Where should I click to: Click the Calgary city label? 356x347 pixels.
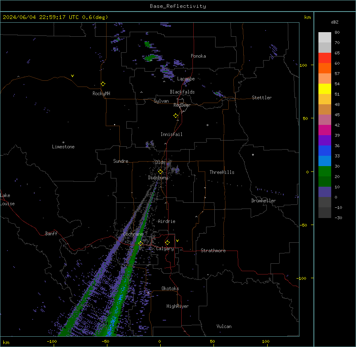(x=165, y=249)
